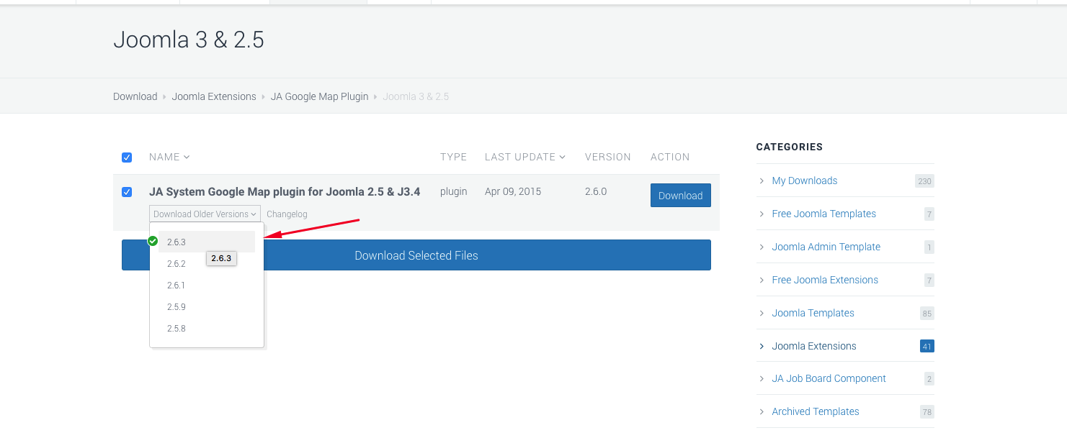Open the Download Older Versions dropdown

pyautogui.click(x=204, y=213)
